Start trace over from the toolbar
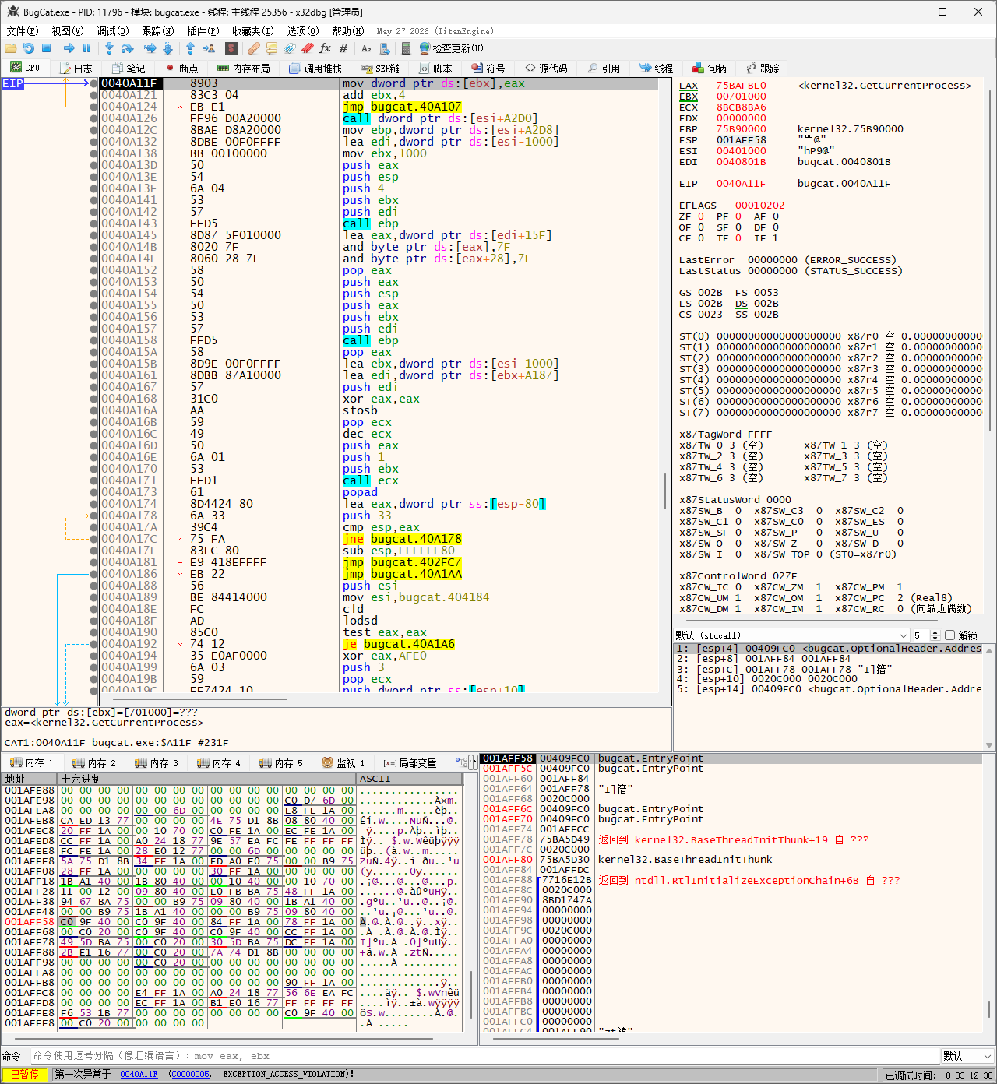Image resolution: width=997 pixels, height=1084 pixels. coord(167,48)
